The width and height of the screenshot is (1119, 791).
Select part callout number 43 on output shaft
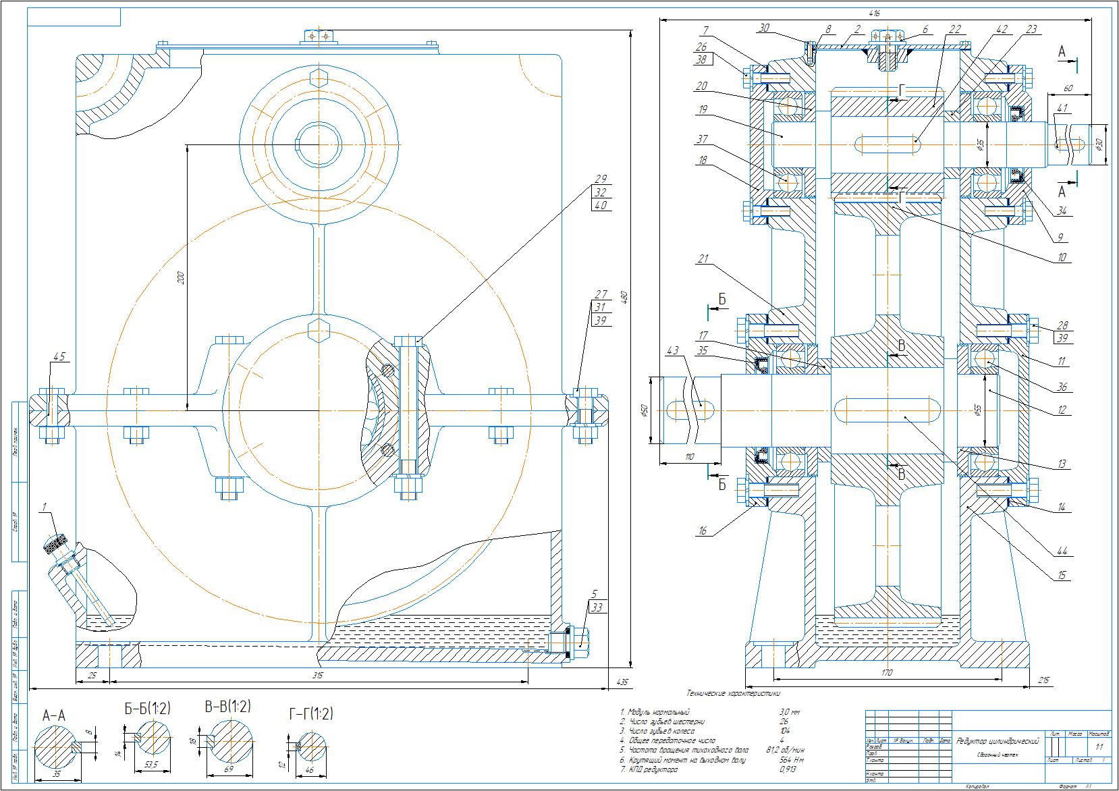pos(672,351)
